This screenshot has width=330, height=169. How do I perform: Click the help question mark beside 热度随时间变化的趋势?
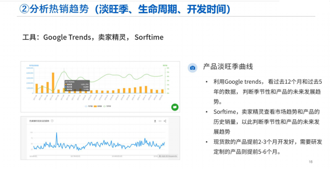click(52, 121)
